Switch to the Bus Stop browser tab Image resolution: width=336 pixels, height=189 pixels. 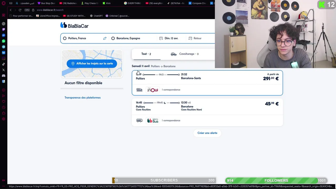coord(46,3)
